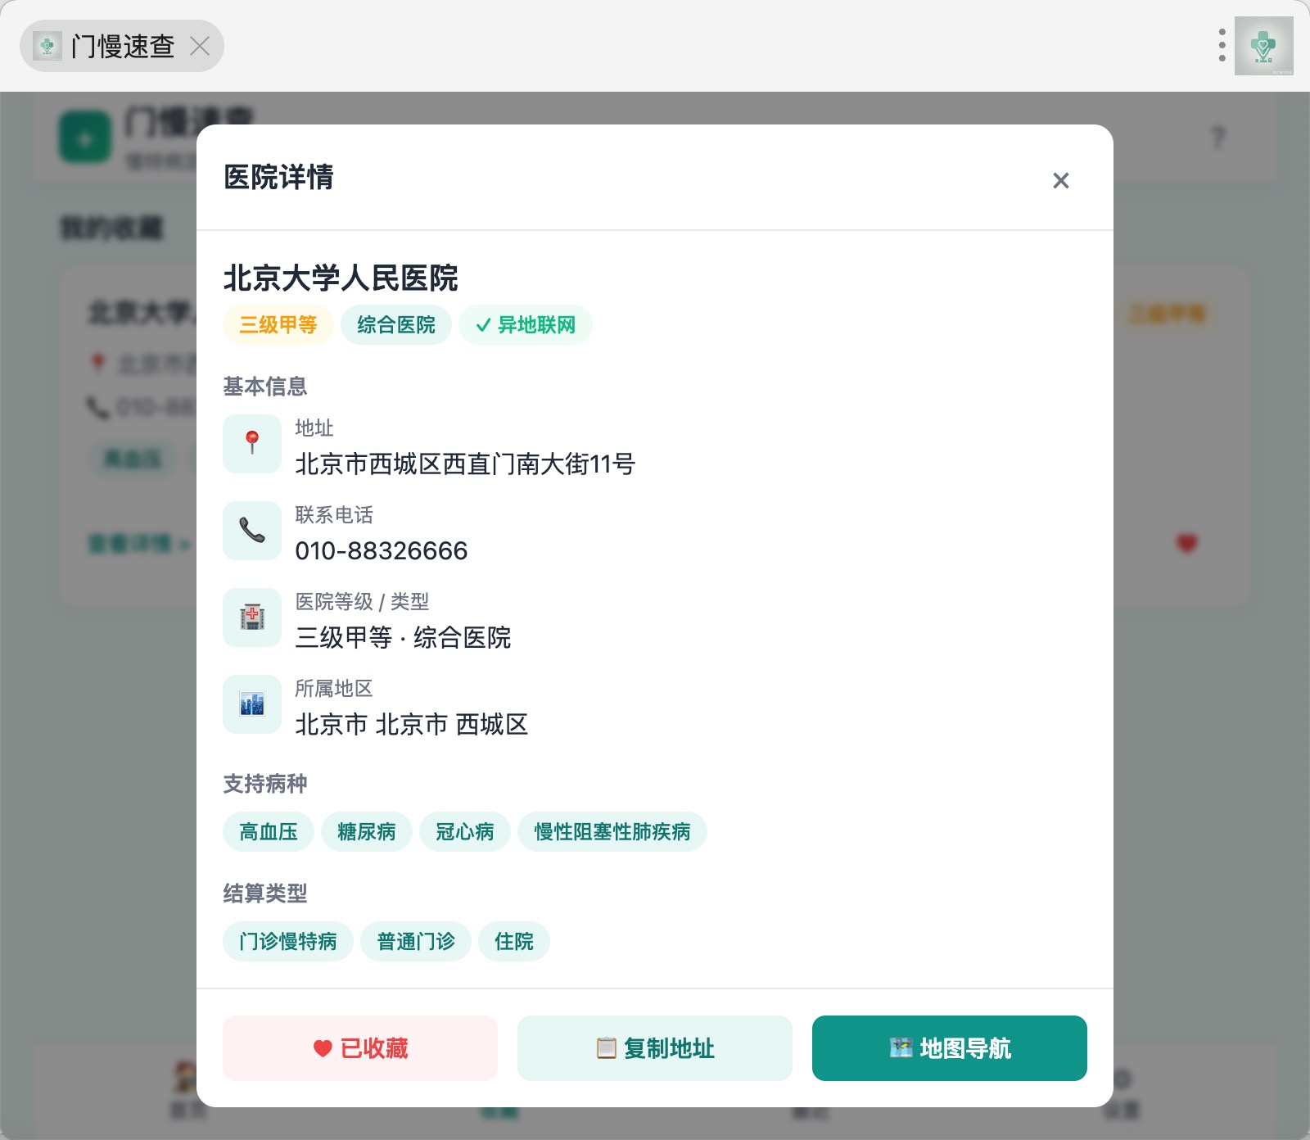Click the 已收藏 favorite button
The image size is (1310, 1140).
coord(360,1048)
